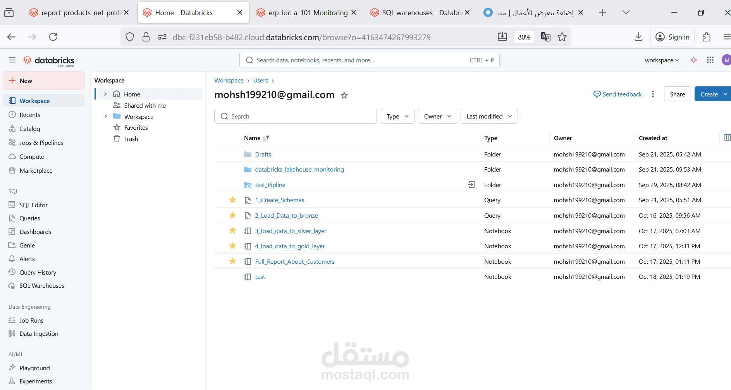The width and height of the screenshot is (731, 390).
Task: Click the Users breadcrumb link
Action: [x=260, y=81]
